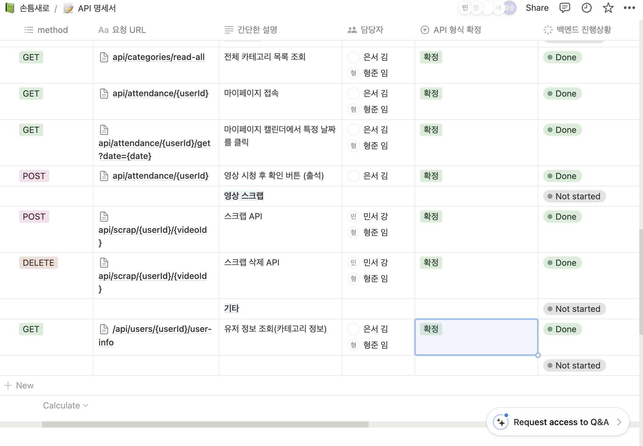Click the Not started status in 영상 스크랩 row
643x446 pixels.
coord(574,196)
